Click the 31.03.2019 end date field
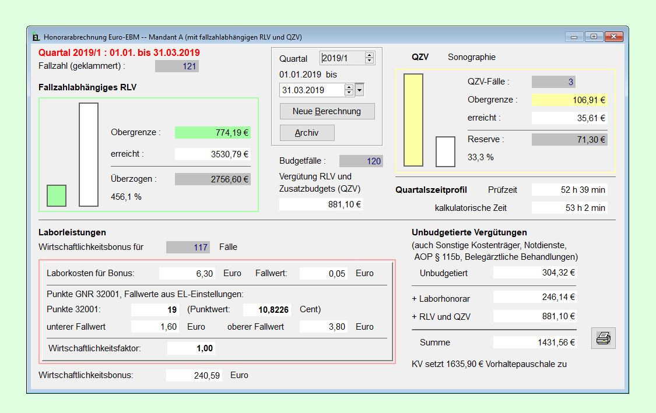 [311, 90]
